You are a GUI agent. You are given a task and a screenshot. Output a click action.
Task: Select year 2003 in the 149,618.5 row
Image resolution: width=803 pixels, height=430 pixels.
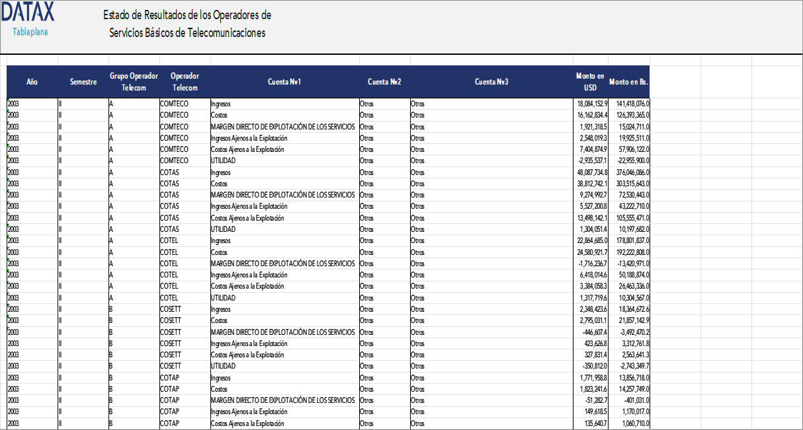32,412
